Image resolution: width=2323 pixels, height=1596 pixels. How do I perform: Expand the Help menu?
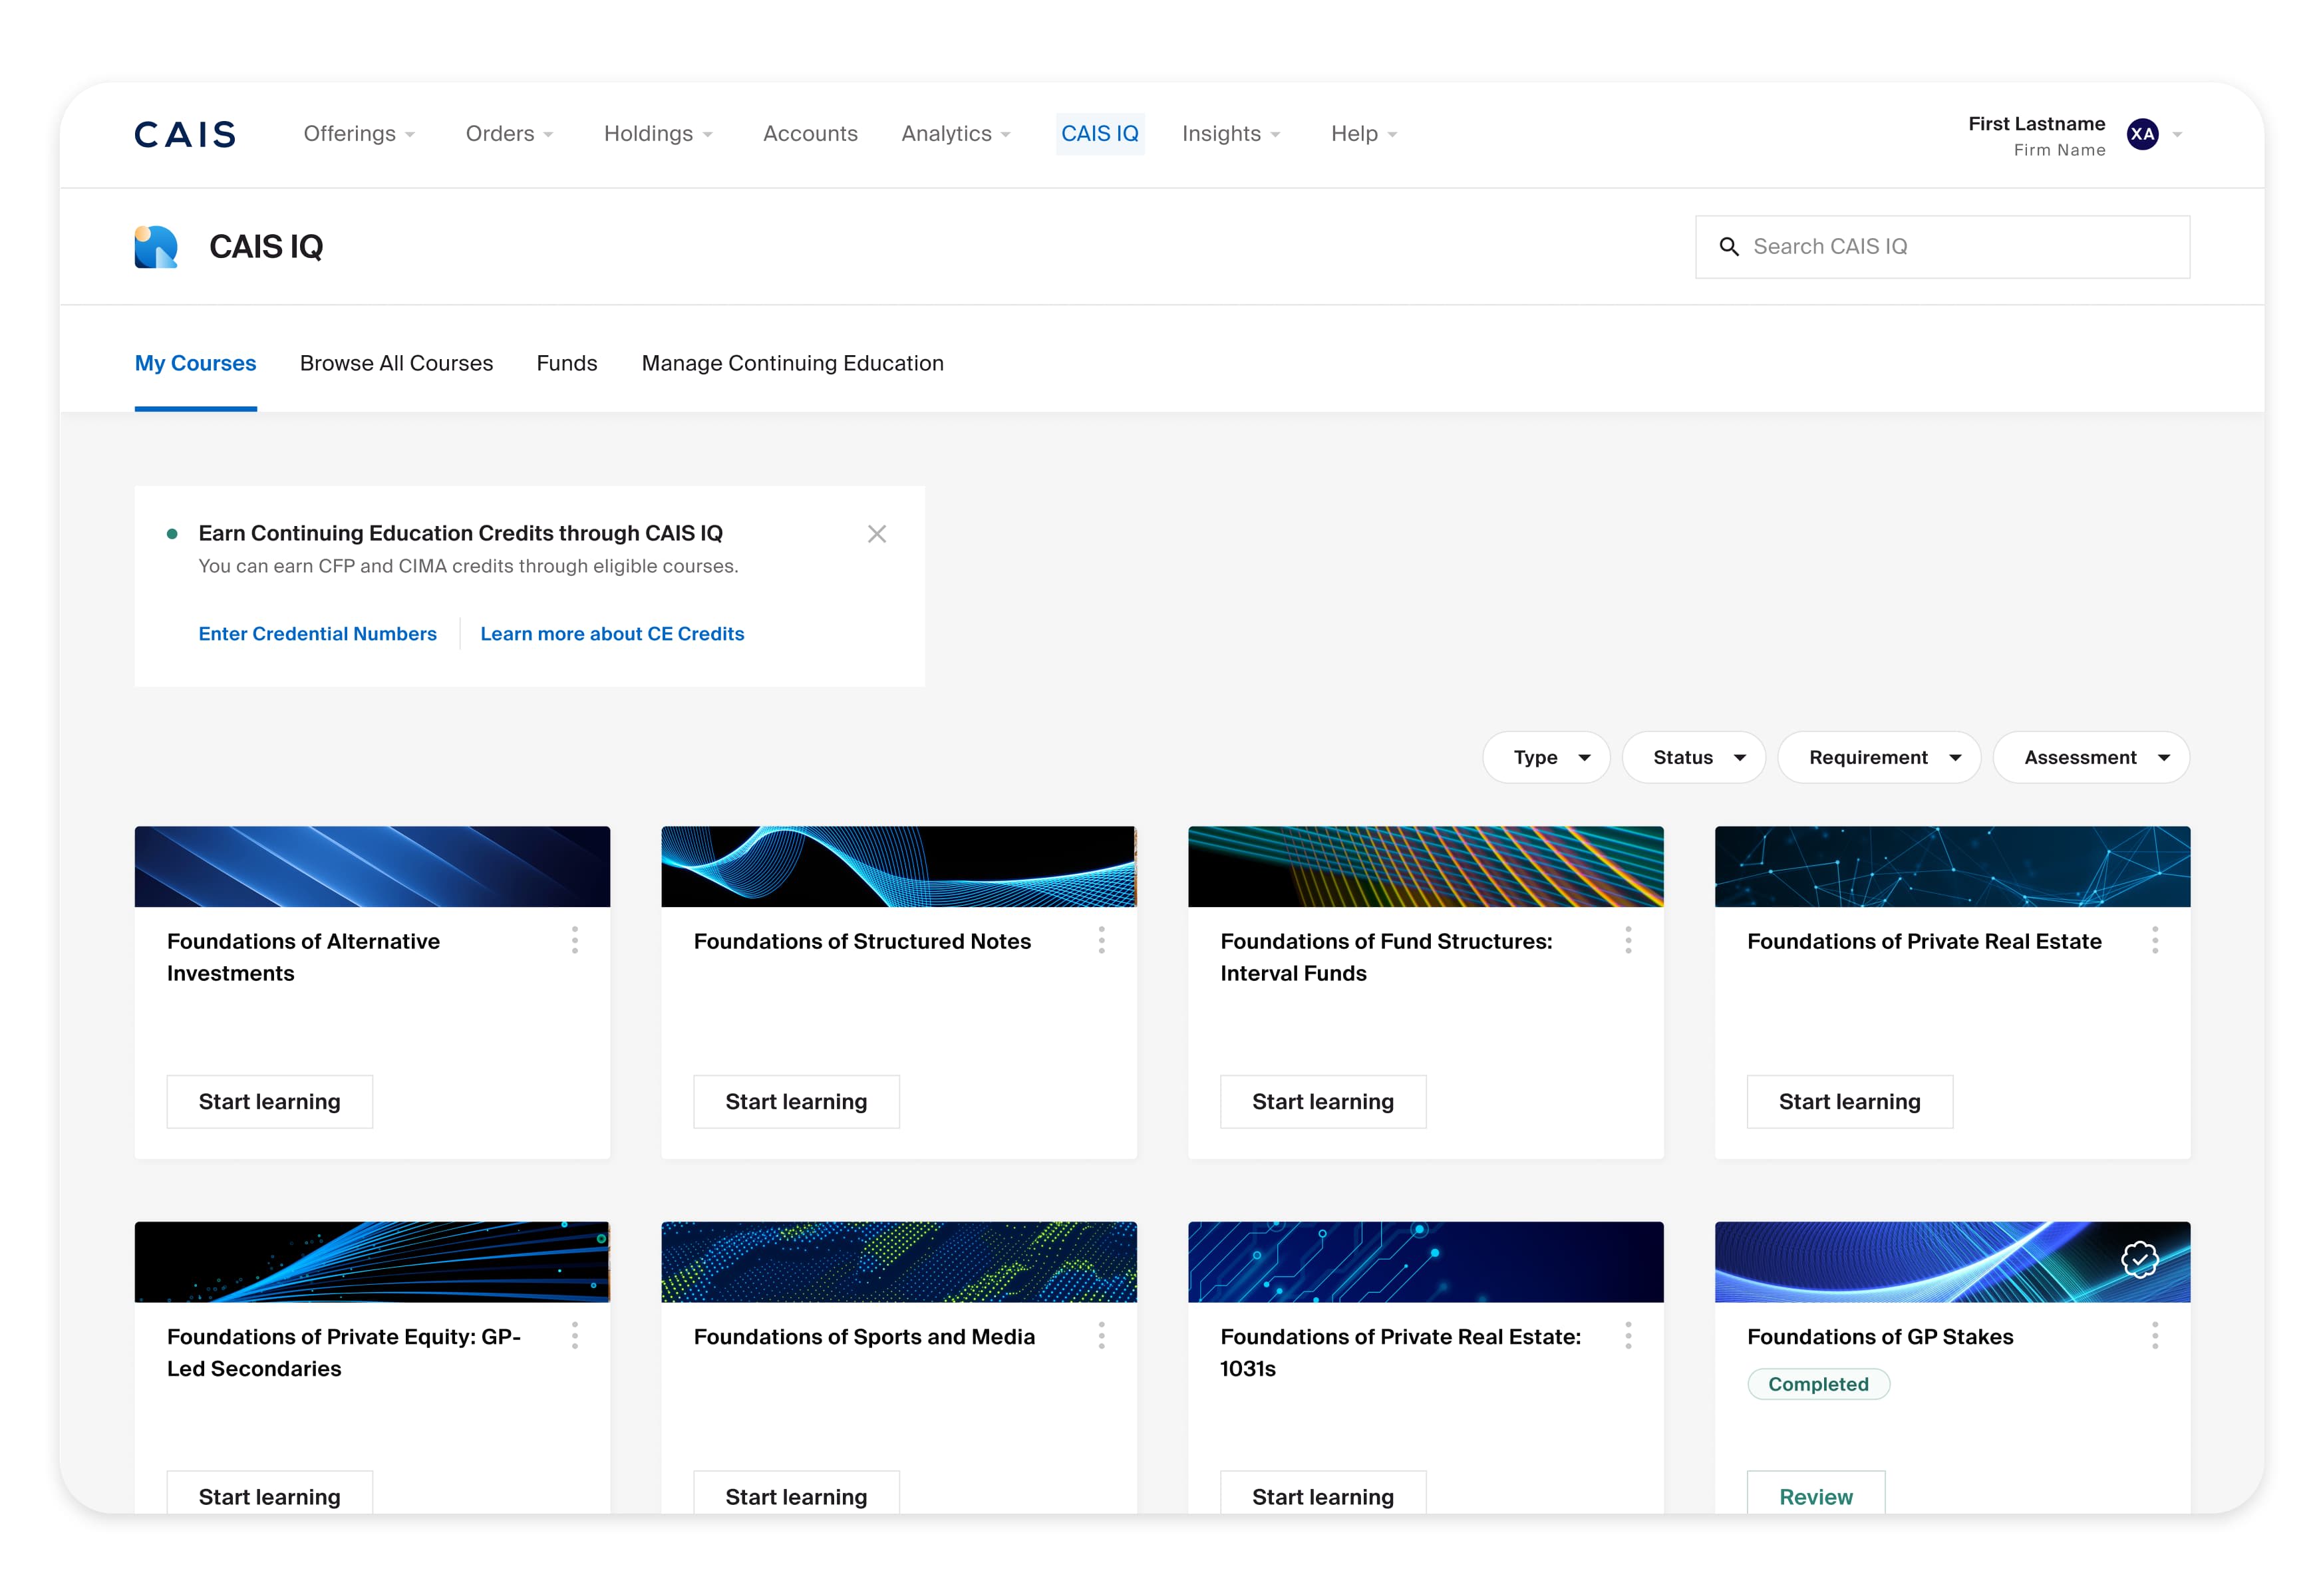pyautogui.click(x=1364, y=134)
